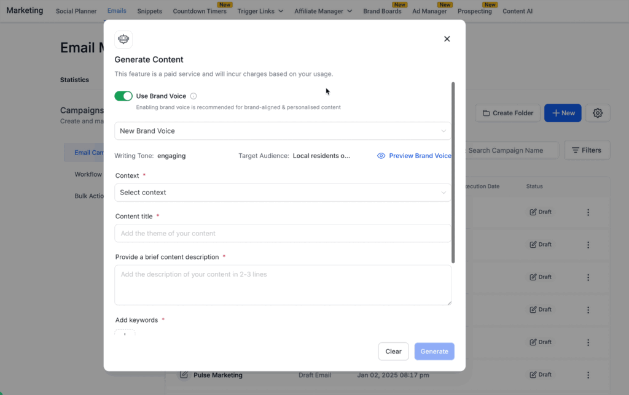
Task: Click the AI robot icon in dialog header
Action: point(123,39)
